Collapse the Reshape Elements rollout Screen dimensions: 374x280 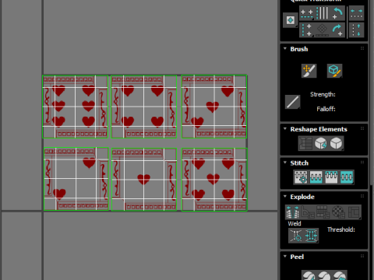(285, 129)
